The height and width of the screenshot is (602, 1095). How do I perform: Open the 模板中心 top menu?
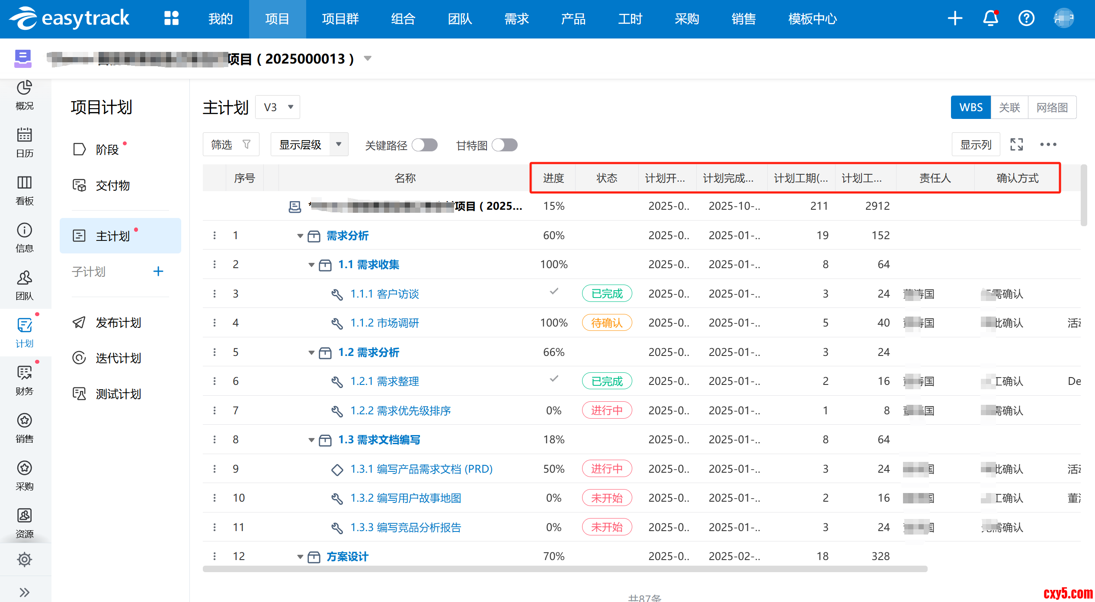(x=812, y=19)
